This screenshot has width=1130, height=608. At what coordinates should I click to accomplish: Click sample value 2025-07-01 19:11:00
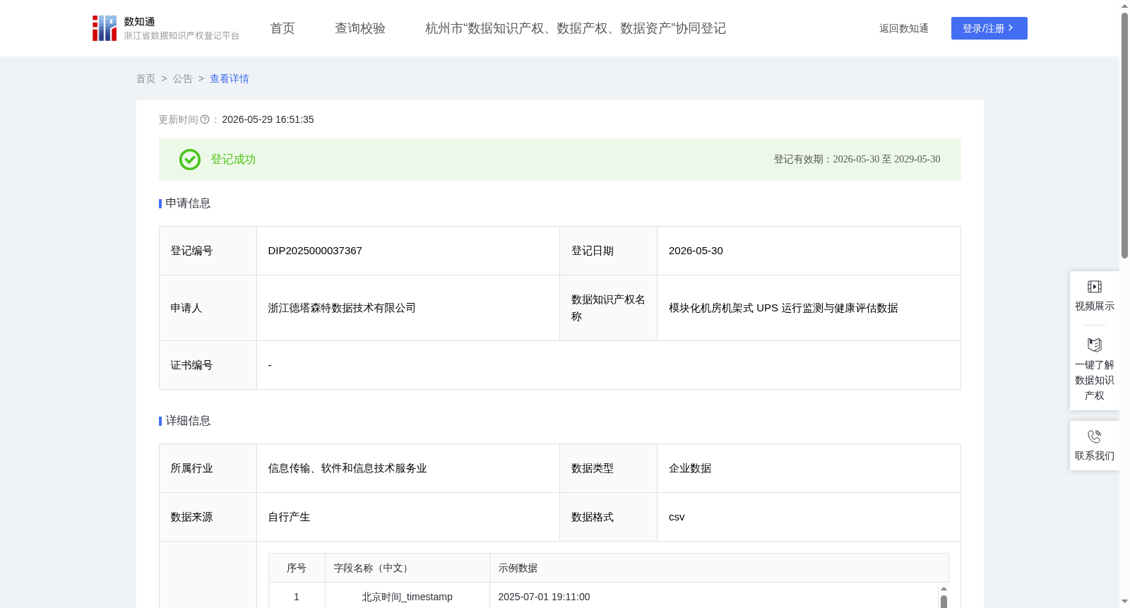[544, 597]
